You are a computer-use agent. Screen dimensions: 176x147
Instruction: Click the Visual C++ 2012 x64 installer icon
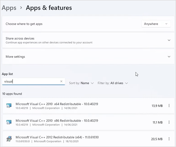tap(9, 139)
